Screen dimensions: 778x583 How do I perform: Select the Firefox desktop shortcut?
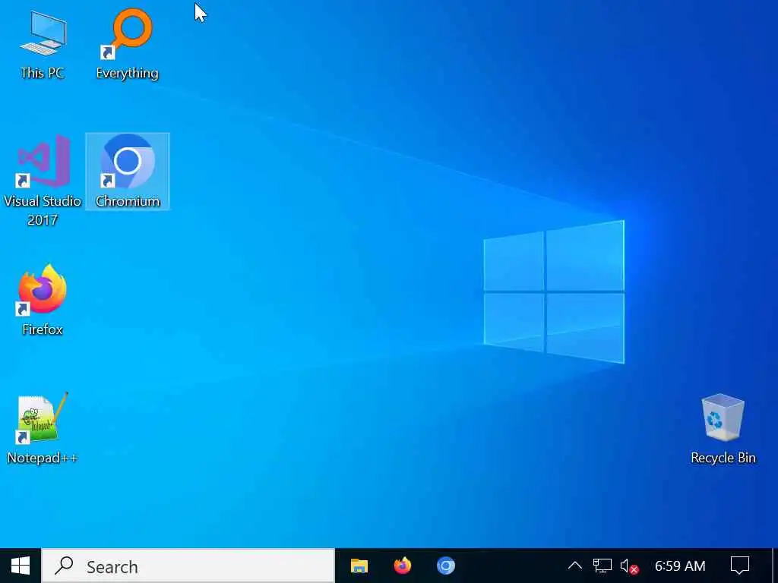pyautogui.click(x=43, y=301)
